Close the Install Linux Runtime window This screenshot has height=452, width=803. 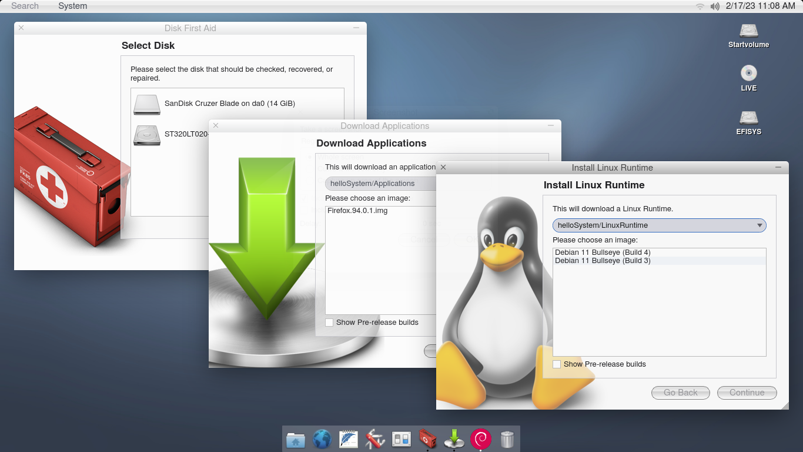(x=443, y=167)
